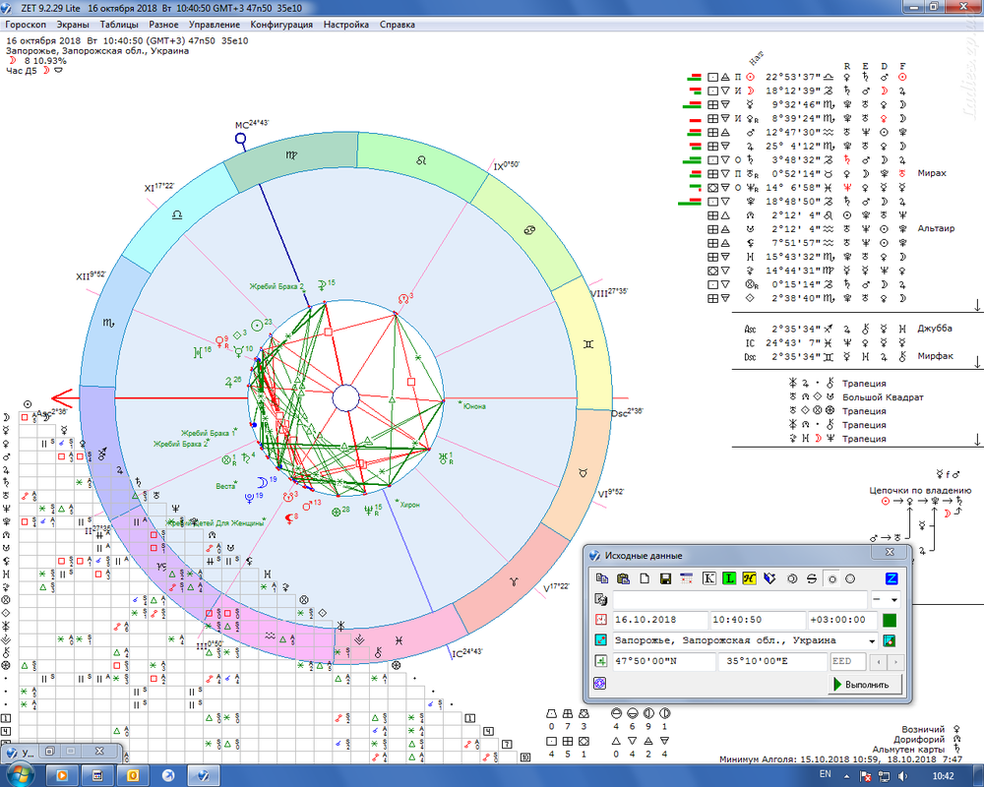The height and width of the screenshot is (787, 984).
Task: Open the orange taskbar application
Action: point(133,776)
